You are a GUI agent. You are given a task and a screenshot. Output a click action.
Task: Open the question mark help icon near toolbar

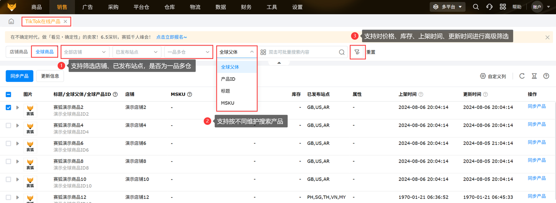(x=546, y=76)
